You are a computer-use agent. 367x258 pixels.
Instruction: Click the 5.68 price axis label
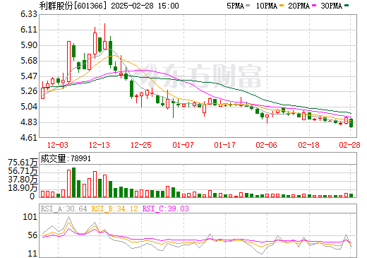point(29,61)
